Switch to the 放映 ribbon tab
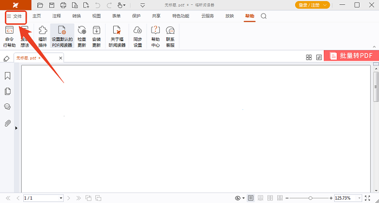The image size is (379, 203). click(230, 16)
